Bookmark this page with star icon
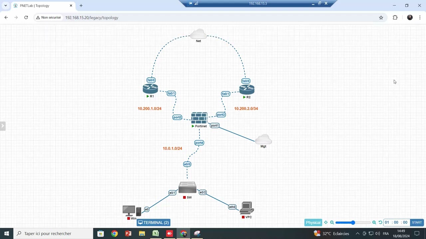Image resolution: width=426 pixels, height=239 pixels. tap(381, 18)
